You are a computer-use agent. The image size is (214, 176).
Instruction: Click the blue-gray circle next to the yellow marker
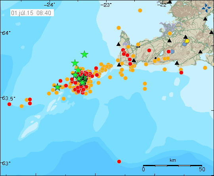184,44
